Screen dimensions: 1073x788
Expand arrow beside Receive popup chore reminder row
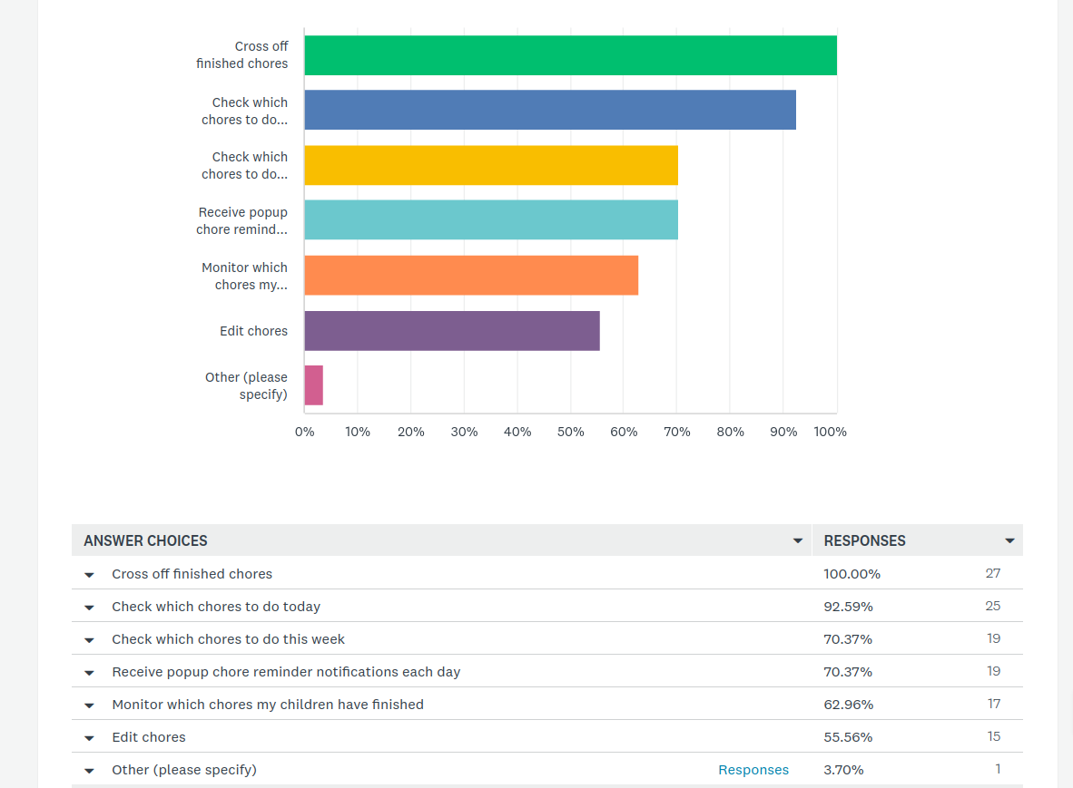click(x=89, y=673)
